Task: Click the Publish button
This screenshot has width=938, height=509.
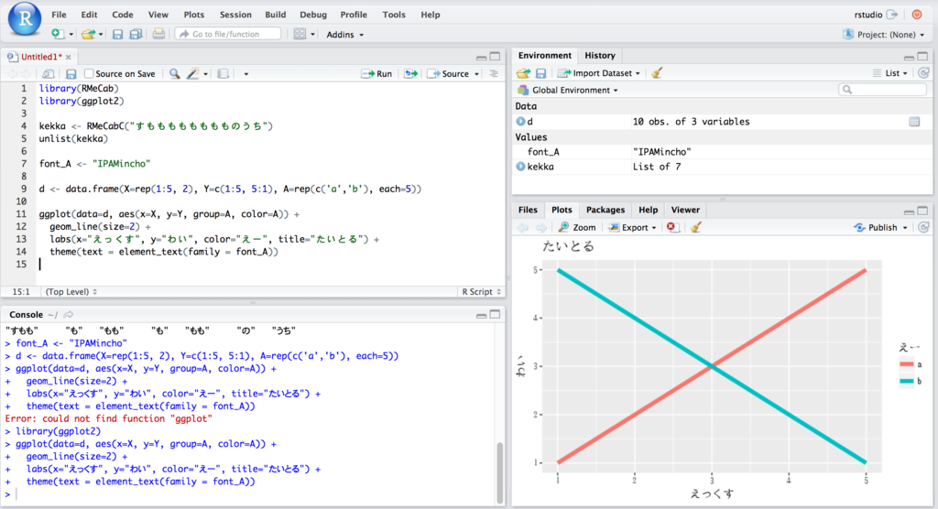Action: click(x=876, y=227)
